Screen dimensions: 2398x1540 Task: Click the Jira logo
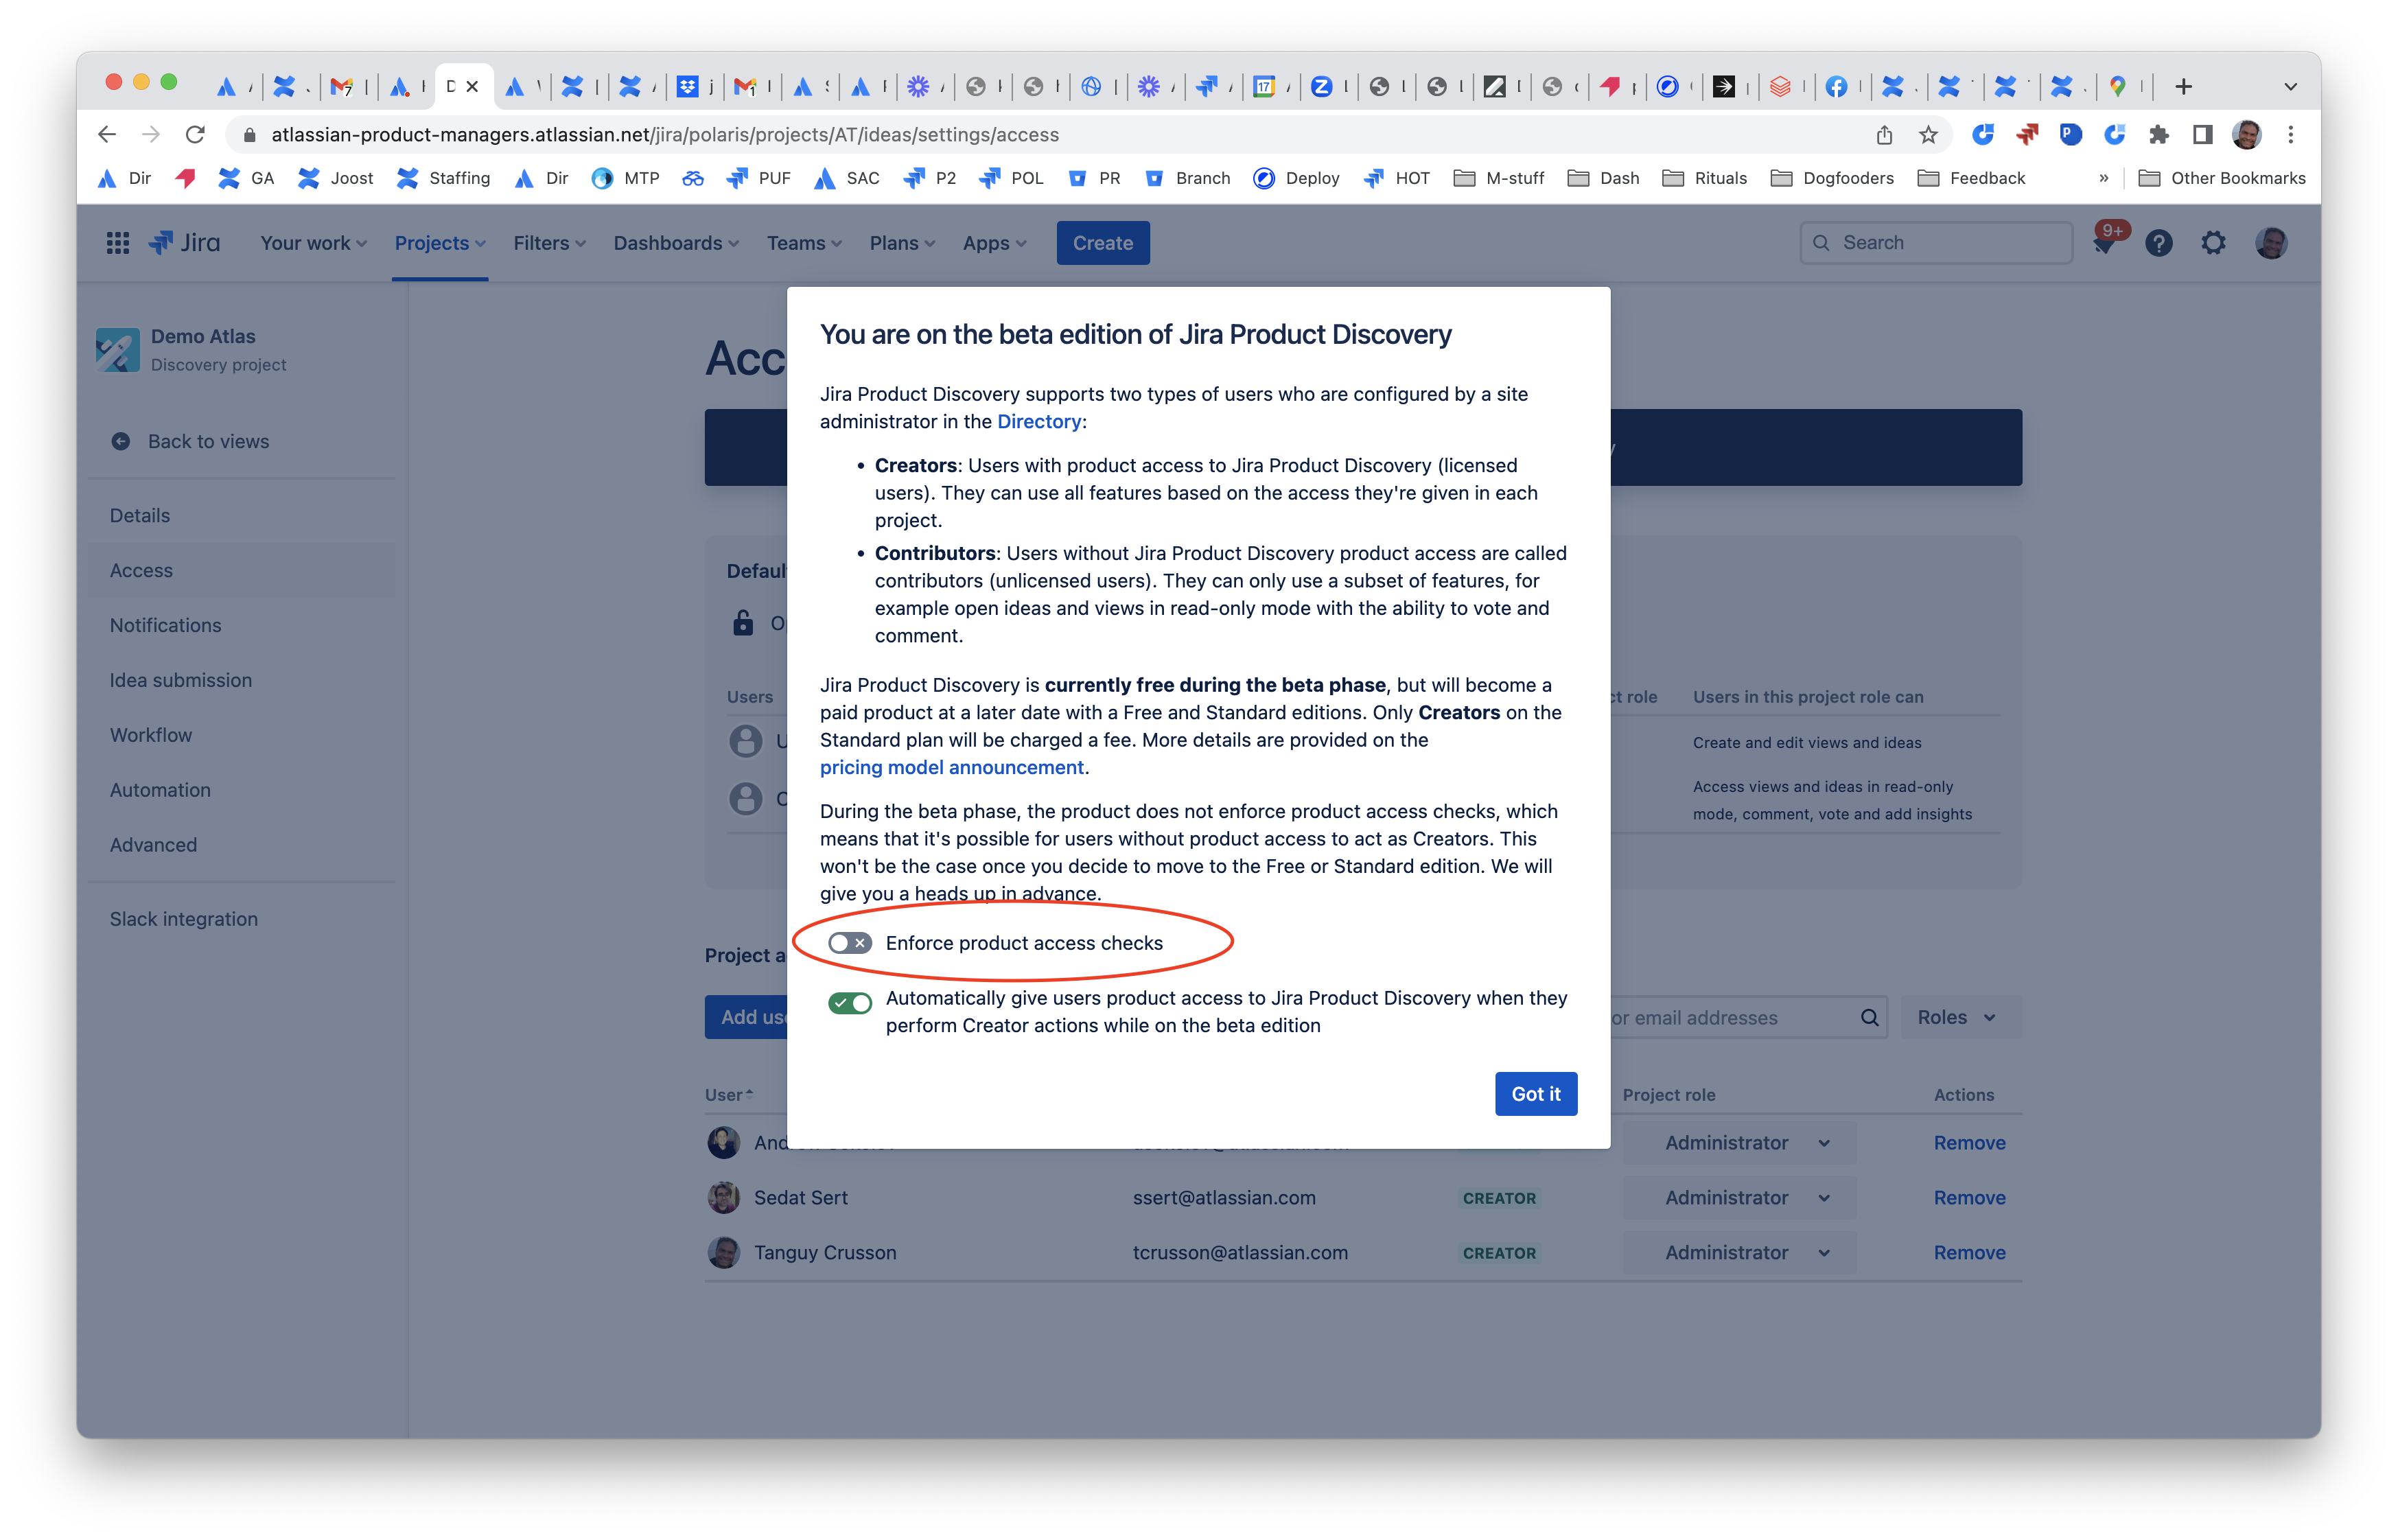pos(185,242)
